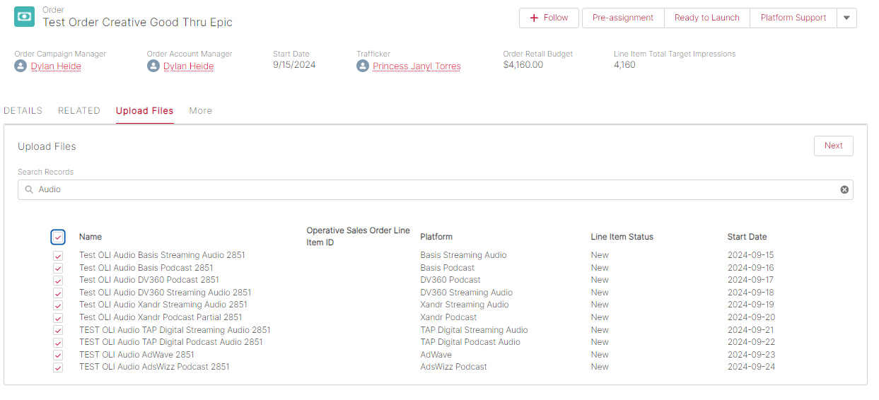Image resolution: width=879 pixels, height=400 pixels.
Task: Click the green Order record icon
Action: [x=24, y=17]
